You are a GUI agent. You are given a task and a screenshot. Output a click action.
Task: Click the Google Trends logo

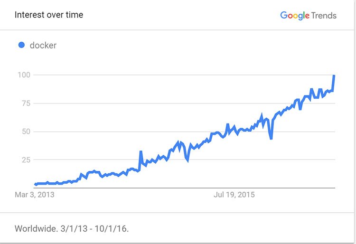pos(309,16)
